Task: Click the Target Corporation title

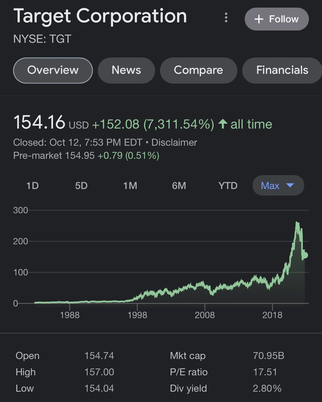Action: [100, 16]
